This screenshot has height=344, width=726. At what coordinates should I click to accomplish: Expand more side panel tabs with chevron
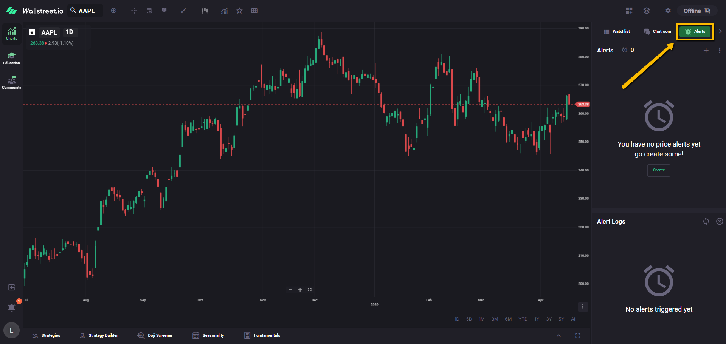(x=720, y=32)
